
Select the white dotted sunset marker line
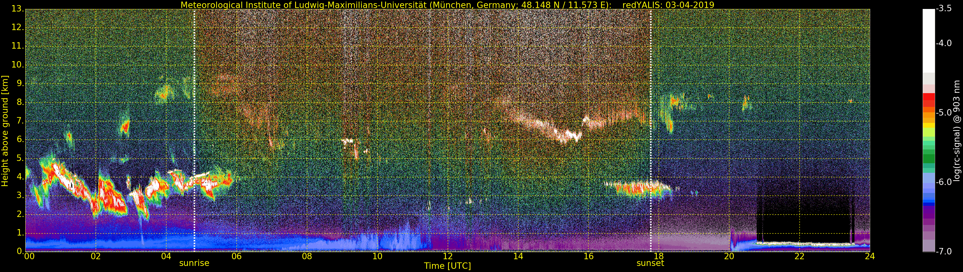coord(651,130)
